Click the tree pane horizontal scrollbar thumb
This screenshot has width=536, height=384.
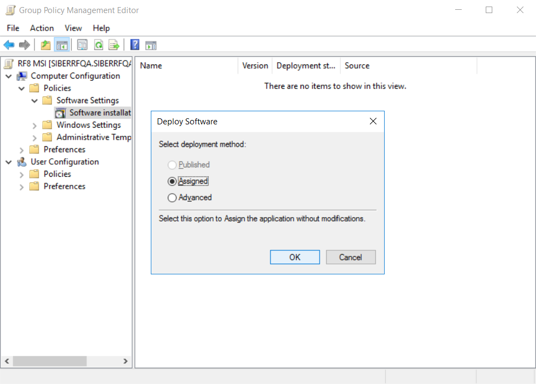pos(49,361)
